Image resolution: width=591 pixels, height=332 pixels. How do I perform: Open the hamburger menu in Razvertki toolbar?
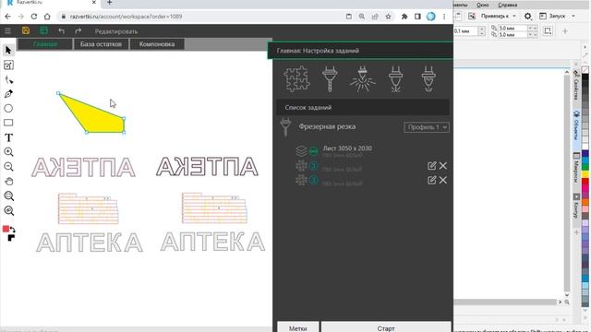[x=7, y=30]
